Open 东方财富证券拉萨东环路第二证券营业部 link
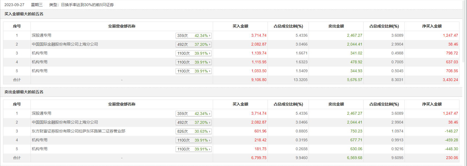Screen dimensions: 467x166 pyautogui.click(x=78, y=131)
